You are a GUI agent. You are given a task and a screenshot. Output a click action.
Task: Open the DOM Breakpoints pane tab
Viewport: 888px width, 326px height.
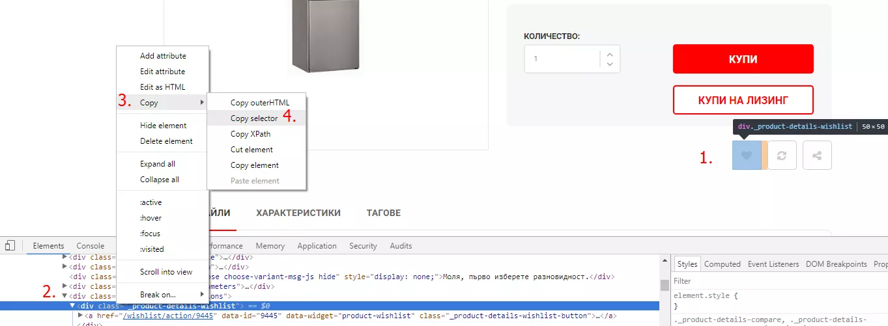pos(837,264)
